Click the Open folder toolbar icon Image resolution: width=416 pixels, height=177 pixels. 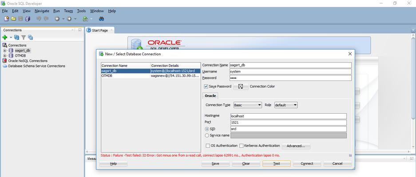click(x=13, y=19)
